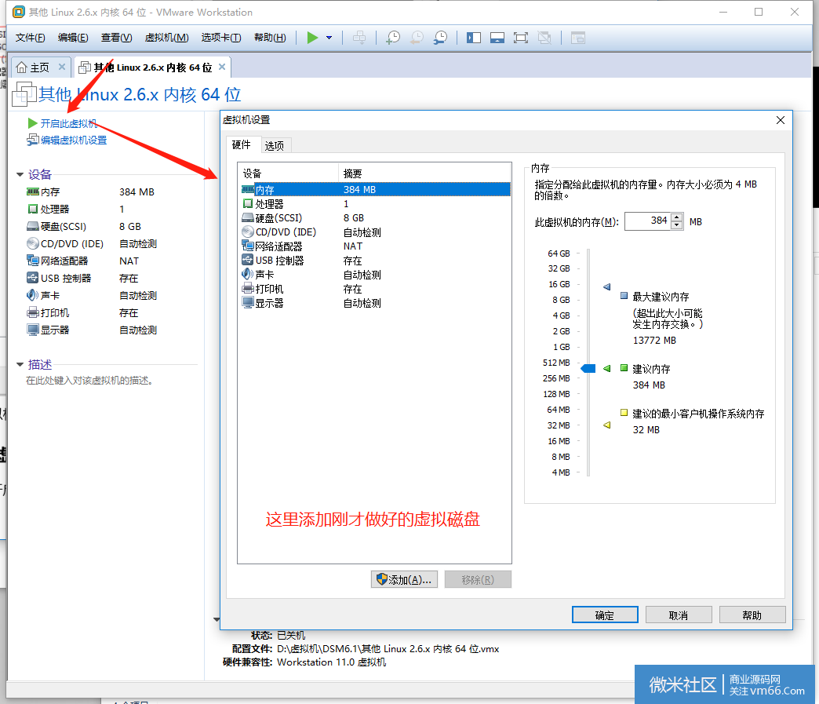Screen dimensions: 819x704
Task: Switch to the 硬件 tab in settings dialog
Action: coord(242,144)
